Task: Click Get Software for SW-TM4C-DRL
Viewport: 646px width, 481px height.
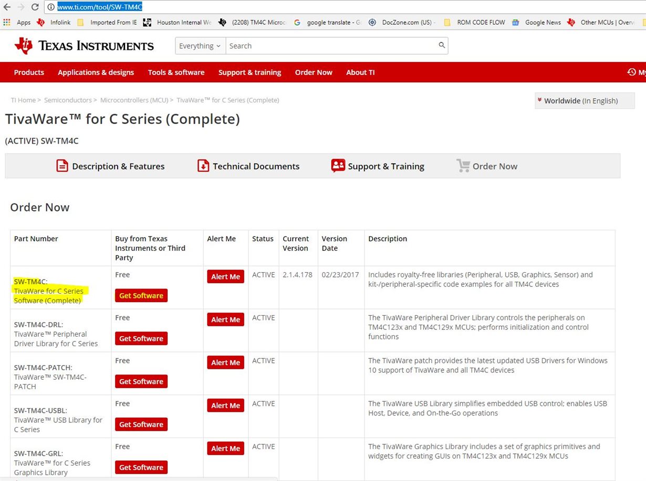Action: [x=141, y=339]
